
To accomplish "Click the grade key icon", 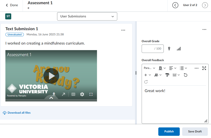I will click(169, 49).
